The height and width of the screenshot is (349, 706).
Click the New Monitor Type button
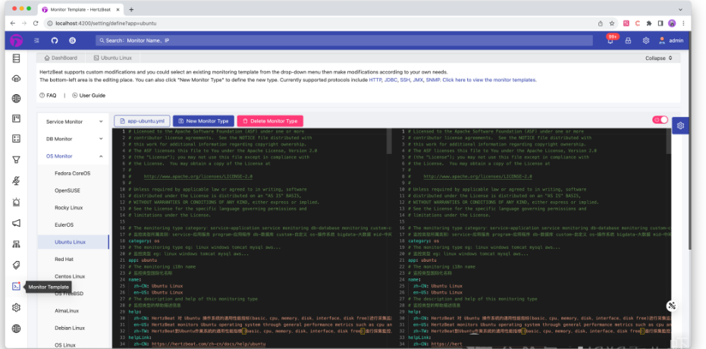point(203,121)
